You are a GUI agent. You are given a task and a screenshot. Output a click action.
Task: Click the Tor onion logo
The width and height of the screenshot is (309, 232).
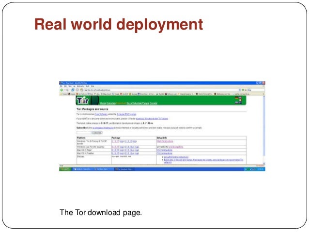tap(83, 101)
